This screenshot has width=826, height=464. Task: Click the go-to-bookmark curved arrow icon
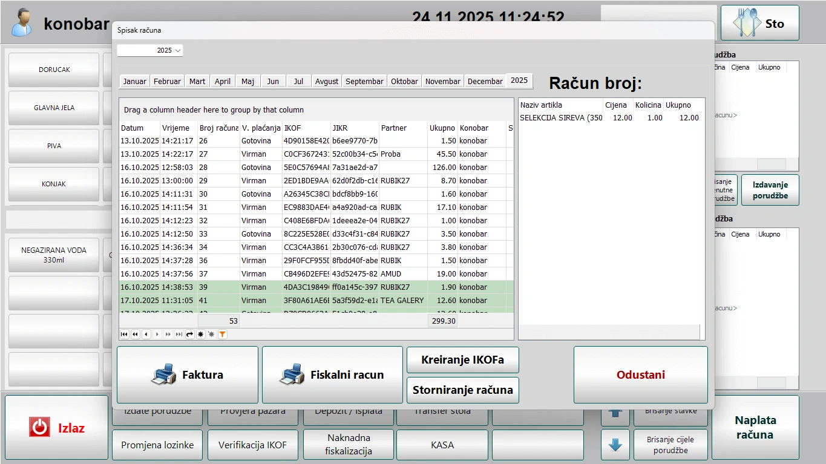tap(189, 334)
